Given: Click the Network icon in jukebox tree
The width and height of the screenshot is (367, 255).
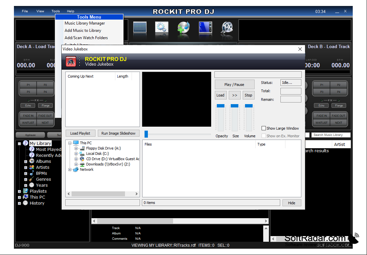Looking at the screenshot, I should point(76,169).
